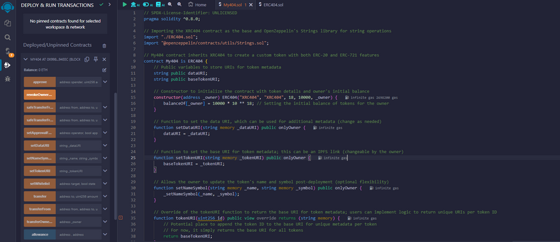Click the setDataURI button
The width and height of the screenshot is (560, 242).
(39, 145)
